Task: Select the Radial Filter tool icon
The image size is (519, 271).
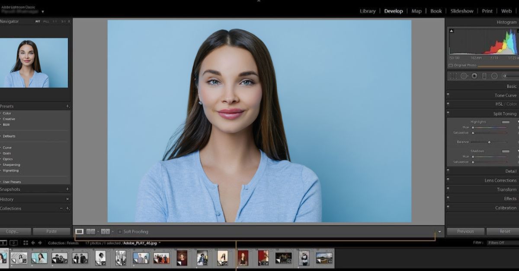Action: coord(494,76)
